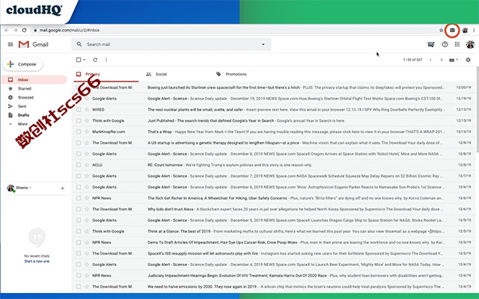Star the WIRED email
The width and height of the screenshot is (479, 299).
pyautogui.click(x=87, y=110)
